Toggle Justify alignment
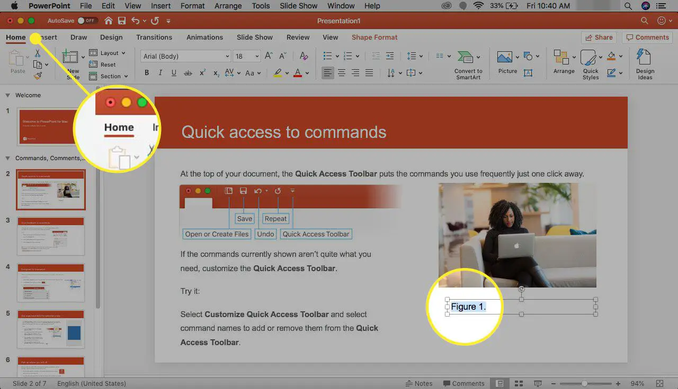This screenshot has width=678, height=389. click(x=369, y=73)
